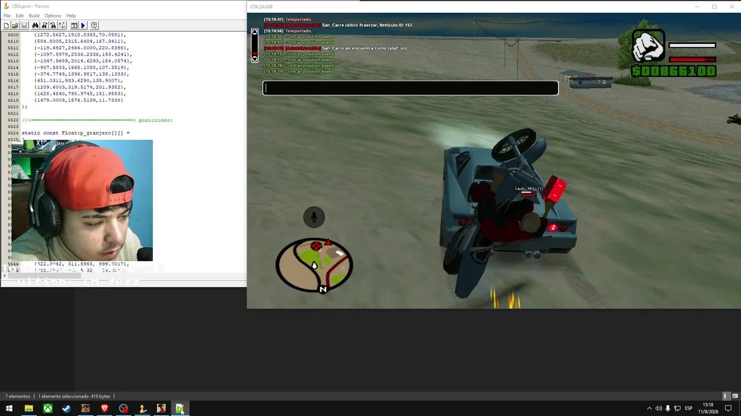Click the Find Next icon in Pawno toolbar
741x416 pixels.
44,25
